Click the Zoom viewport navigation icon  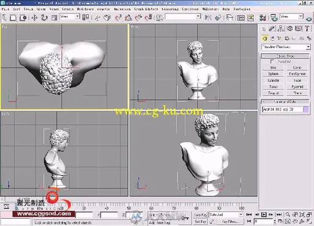coord(288,214)
